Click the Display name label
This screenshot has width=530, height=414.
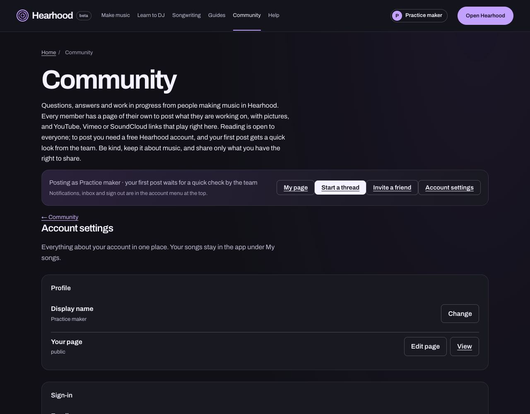pyautogui.click(x=72, y=309)
